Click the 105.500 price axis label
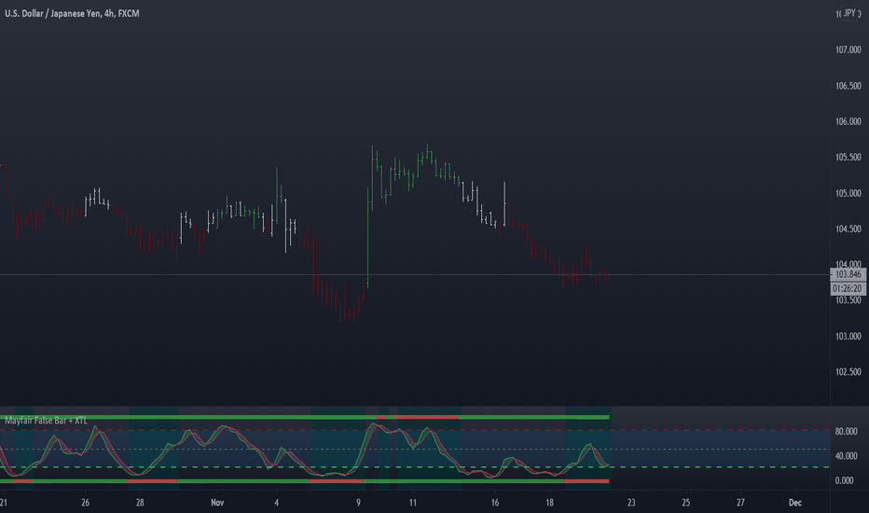 click(x=848, y=158)
